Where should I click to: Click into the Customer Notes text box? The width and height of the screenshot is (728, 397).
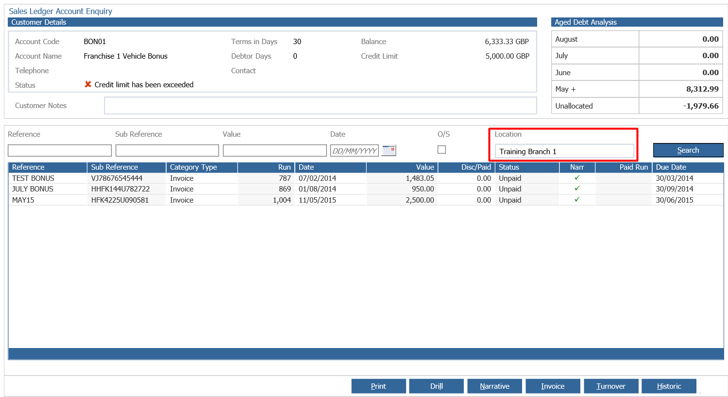(321, 106)
